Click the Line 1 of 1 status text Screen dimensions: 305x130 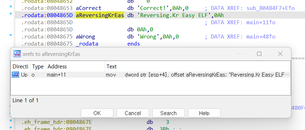point(25,100)
